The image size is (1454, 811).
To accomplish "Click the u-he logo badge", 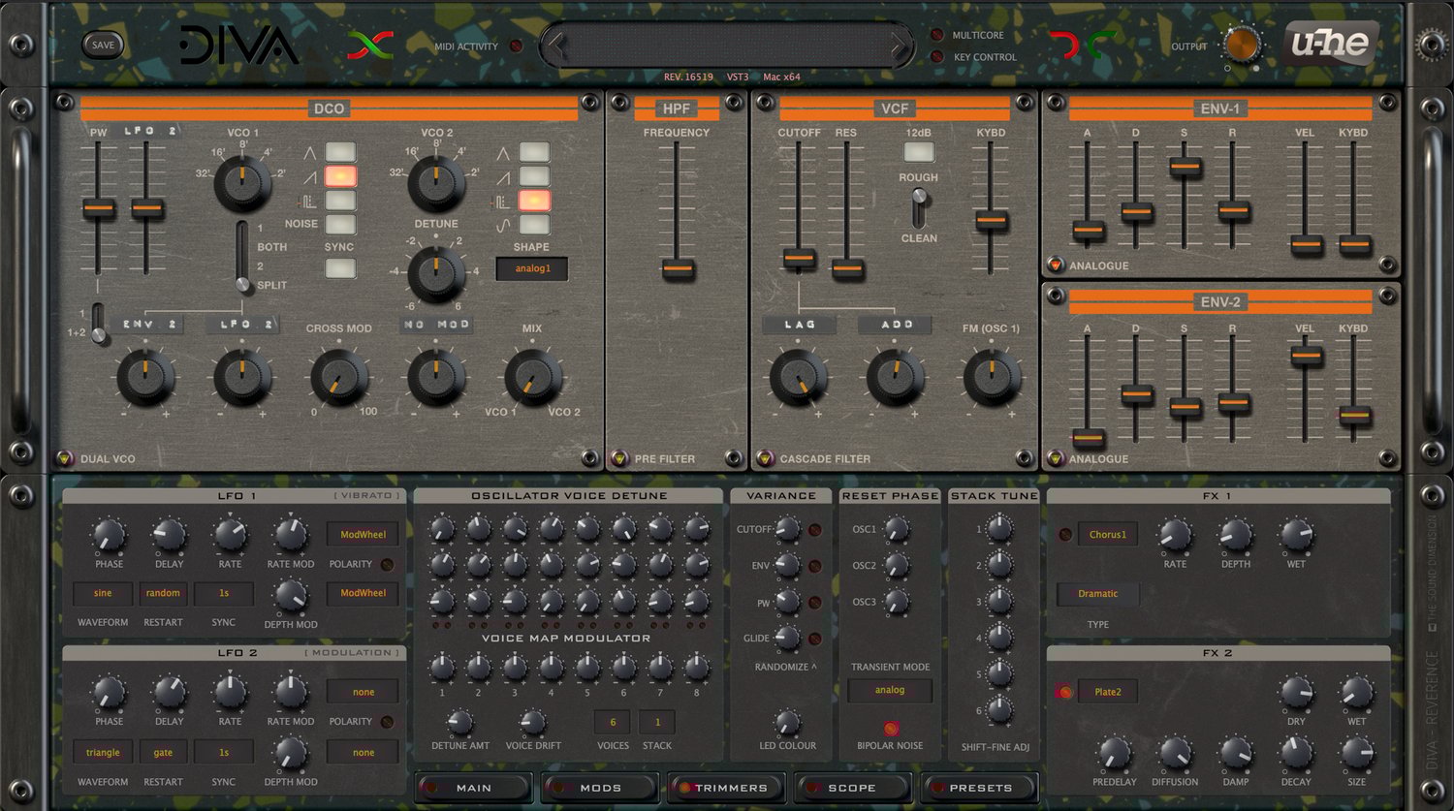I will 1331,44.
